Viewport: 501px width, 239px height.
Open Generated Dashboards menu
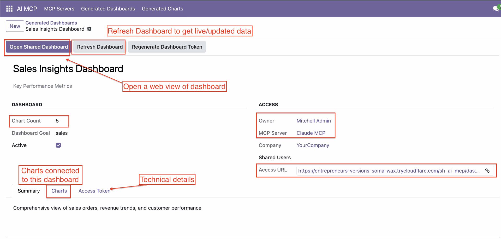click(x=108, y=9)
